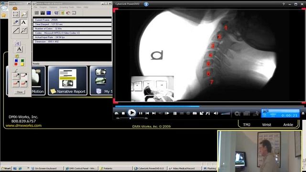Pause the video in PowerDVD
The height and width of the screenshot is (172, 306).
coord(141,113)
